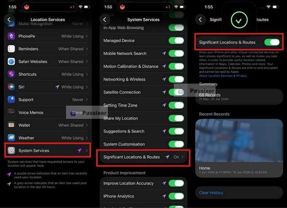Tap the Support app icon
Image resolution: width=287 pixels, height=208 pixels.
(x=11, y=100)
